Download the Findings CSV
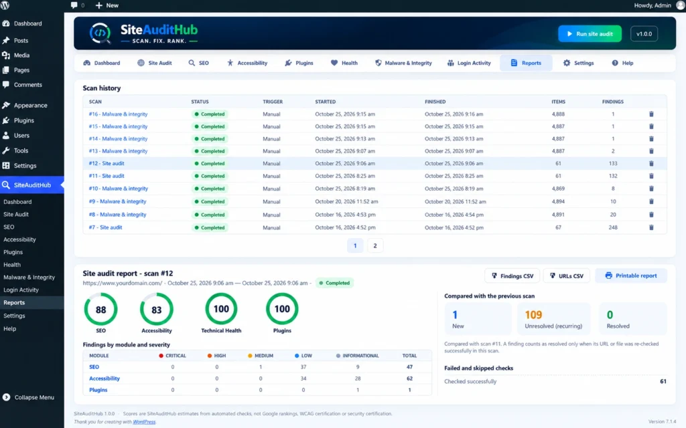 512,276
